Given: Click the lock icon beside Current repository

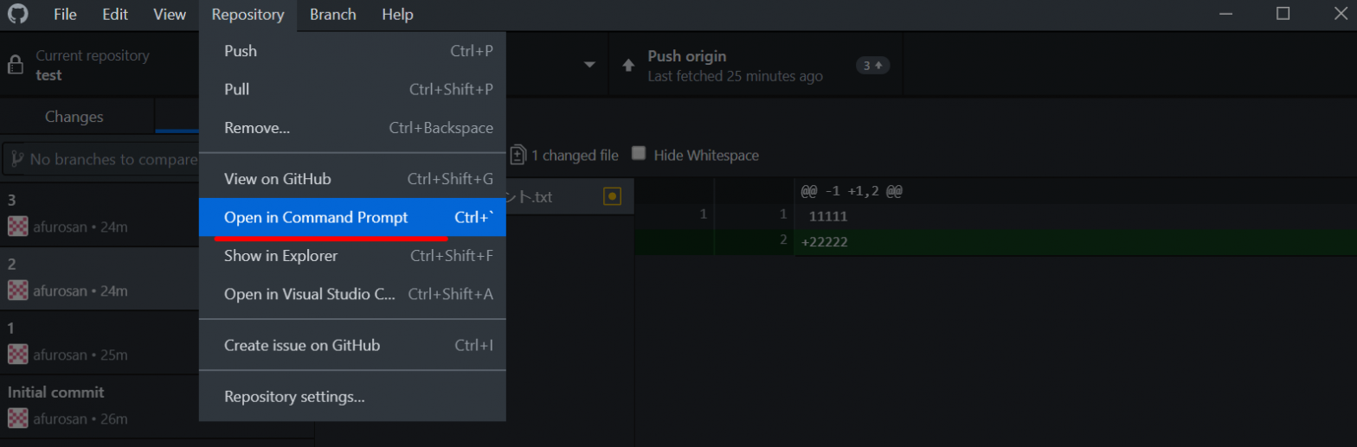Looking at the screenshot, I should (15, 66).
